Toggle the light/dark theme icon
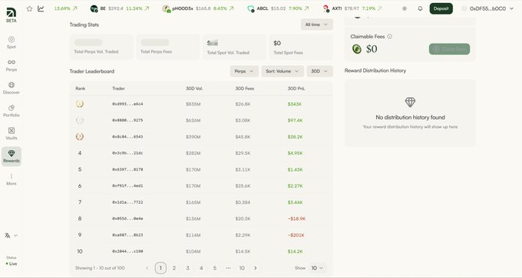Image resolution: width=522 pixels, height=278 pixels. point(405,8)
